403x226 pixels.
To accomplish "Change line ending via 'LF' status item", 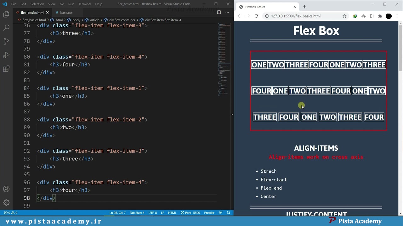I will [x=162, y=213].
